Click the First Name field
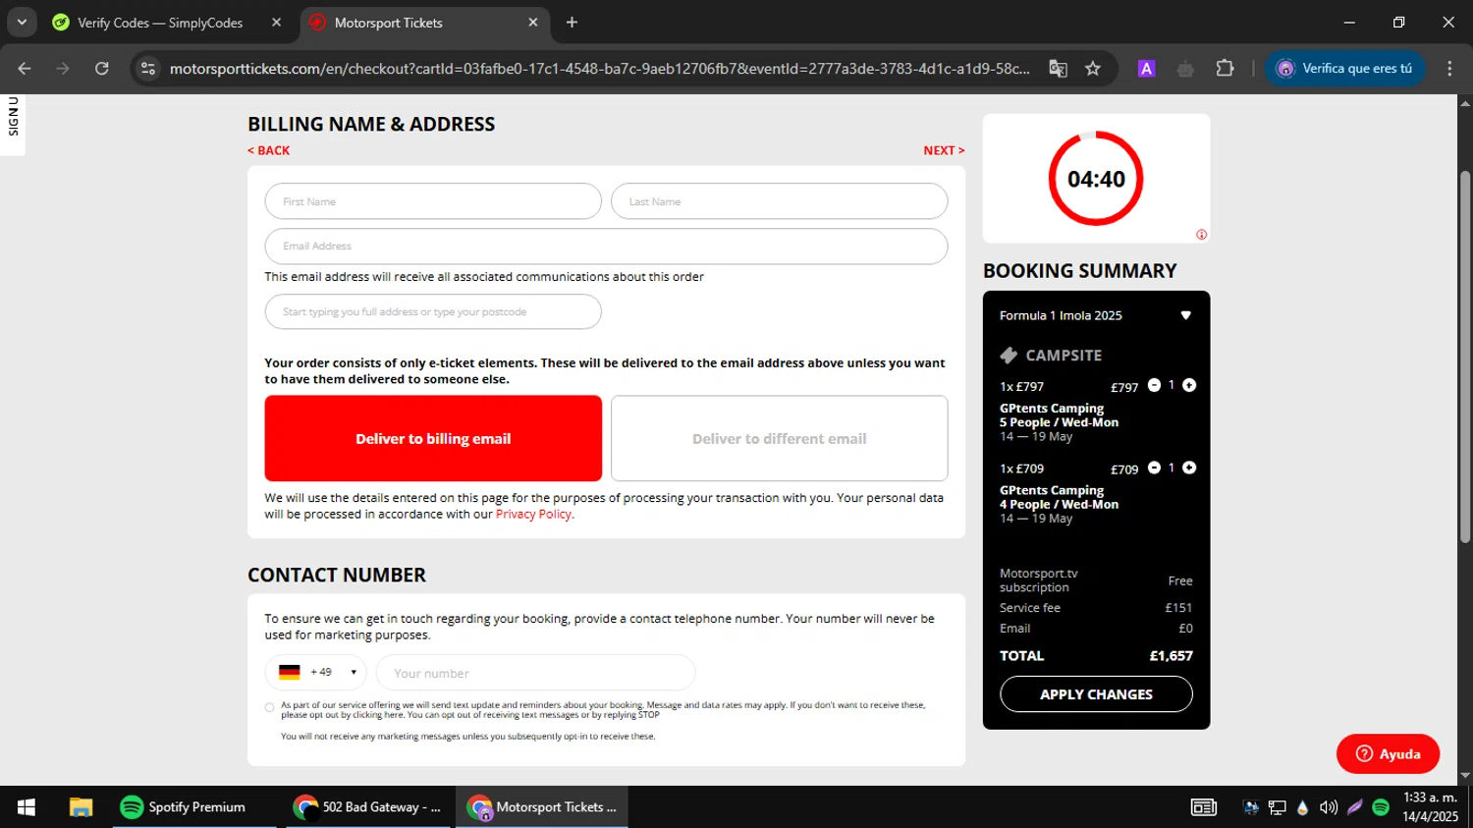Viewport: 1473px width, 828px height. [433, 201]
